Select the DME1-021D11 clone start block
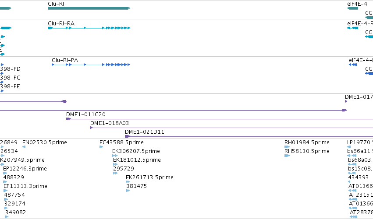The width and height of the screenshot is (373, 219). point(127,136)
